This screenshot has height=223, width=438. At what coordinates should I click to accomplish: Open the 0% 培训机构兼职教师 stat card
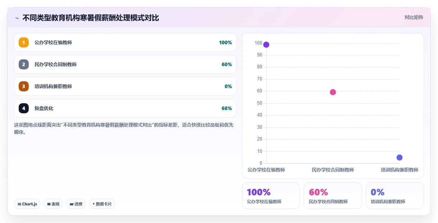tap(395, 196)
